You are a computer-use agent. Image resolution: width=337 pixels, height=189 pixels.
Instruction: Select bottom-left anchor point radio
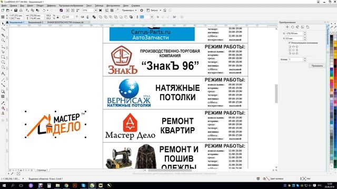[290, 54]
